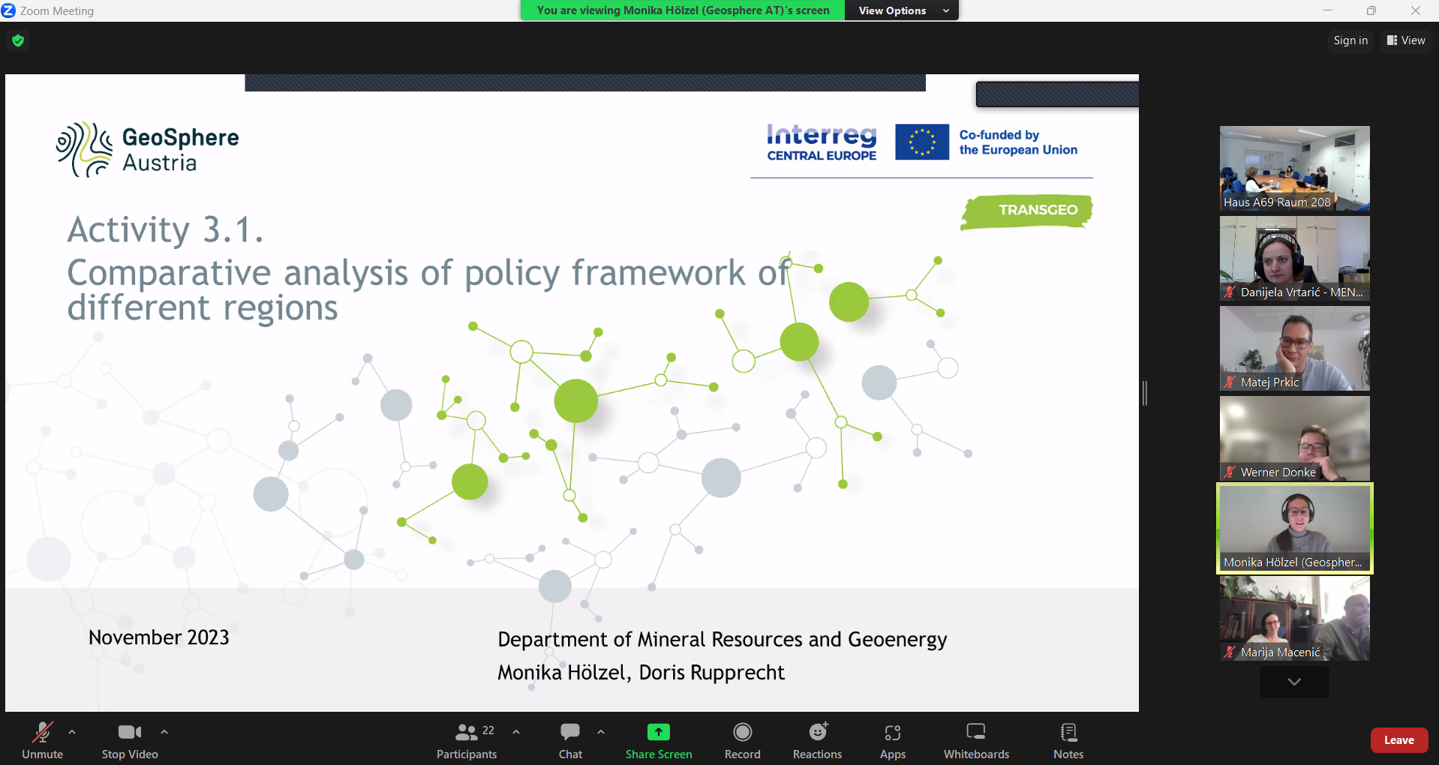Click the green Share Screen icon

tap(659, 732)
